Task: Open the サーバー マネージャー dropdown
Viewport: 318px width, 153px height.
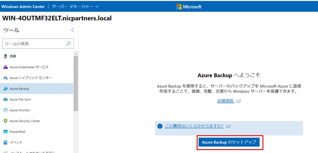Action: tap(75, 7)
